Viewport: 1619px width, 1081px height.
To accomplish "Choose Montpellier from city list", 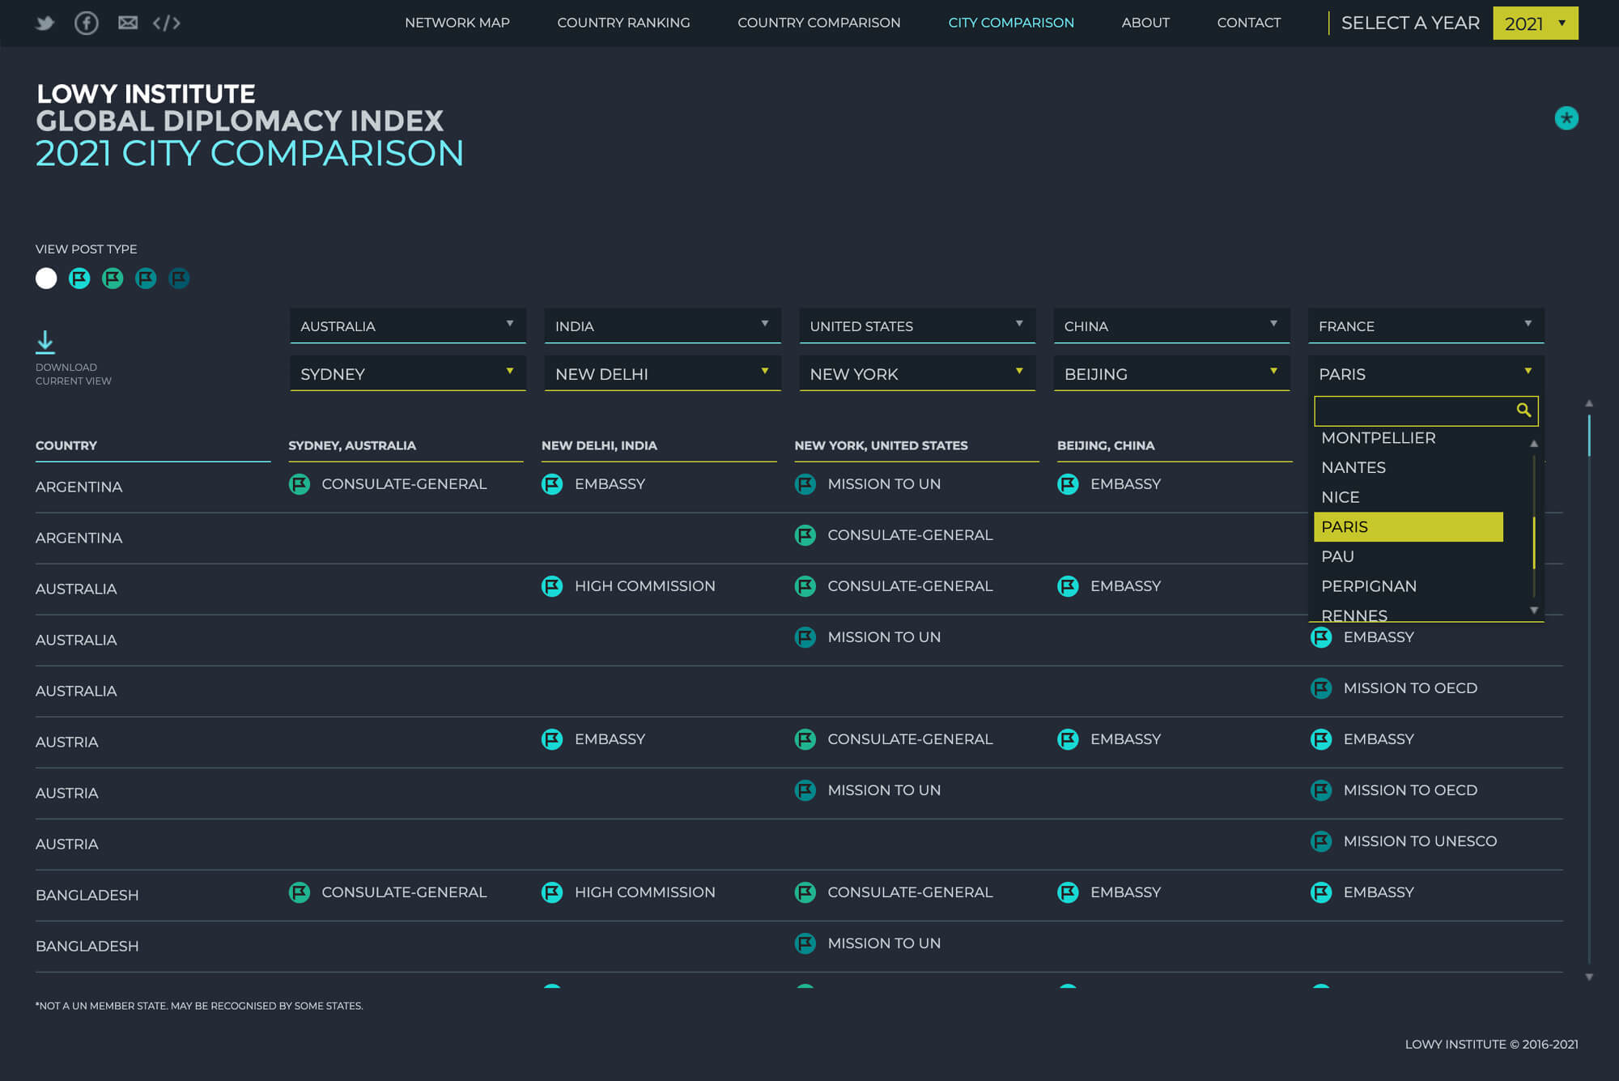I will (1408, 438).
